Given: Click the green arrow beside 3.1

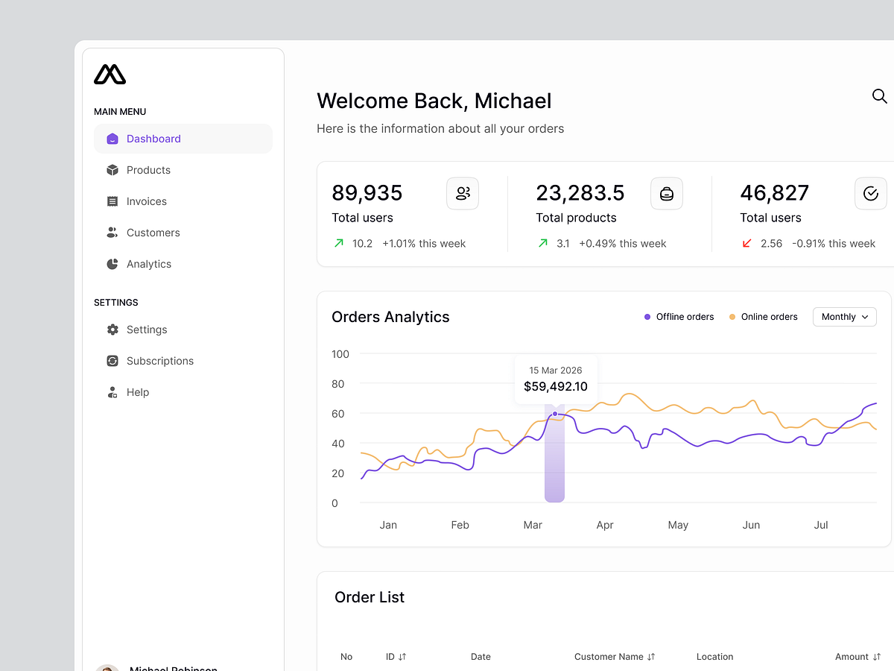Looking at the screenshot, I should (543, 243).
